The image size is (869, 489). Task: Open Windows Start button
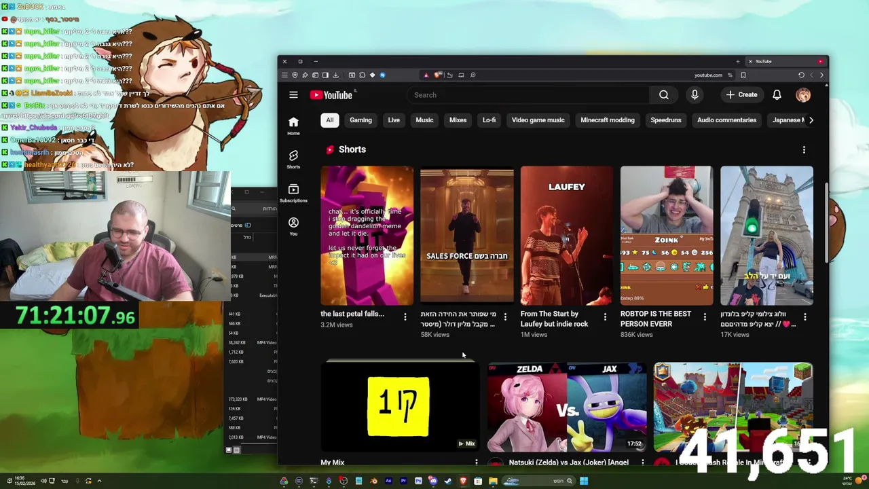(584, 481)
